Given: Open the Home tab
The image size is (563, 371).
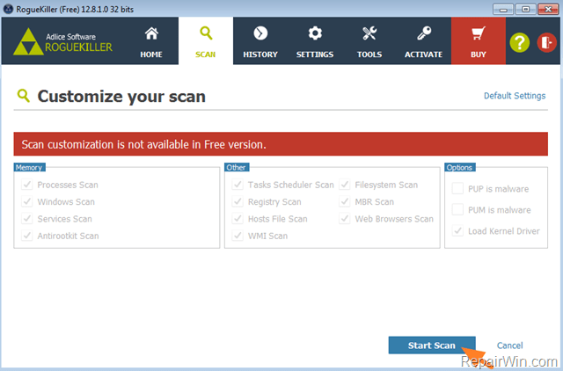Looking at the screenshot, I should point(151,41).
